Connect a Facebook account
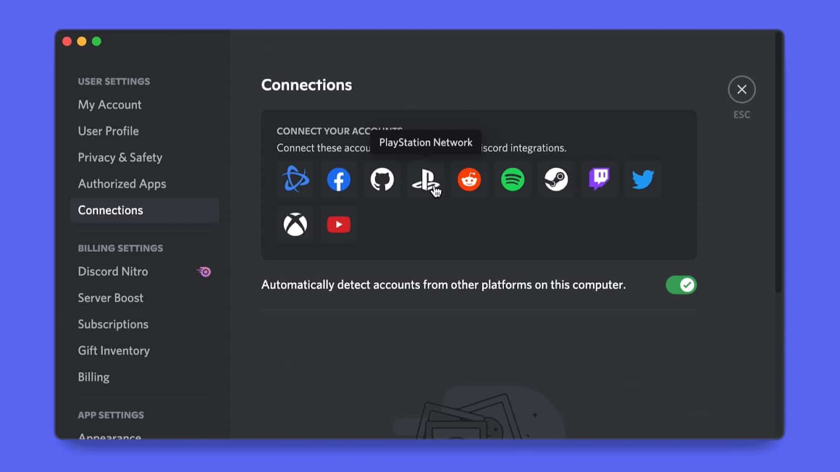 click(x=339, y=179)
